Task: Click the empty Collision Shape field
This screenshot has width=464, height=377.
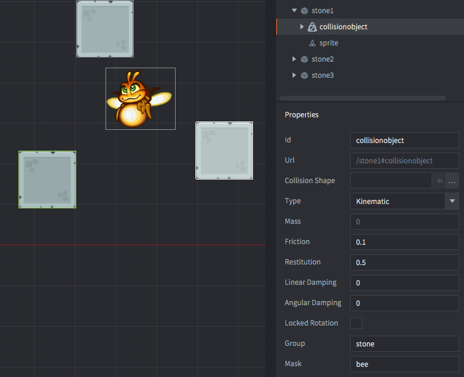Action: [391, 181]
